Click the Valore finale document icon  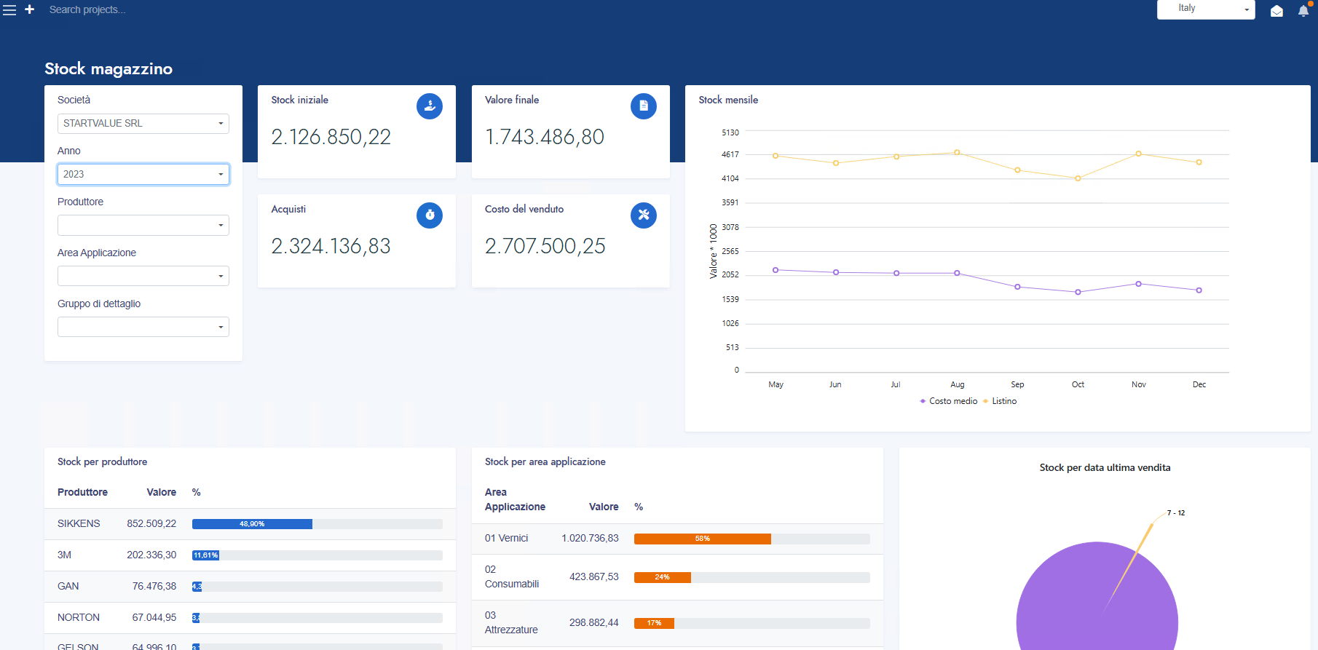643,106
